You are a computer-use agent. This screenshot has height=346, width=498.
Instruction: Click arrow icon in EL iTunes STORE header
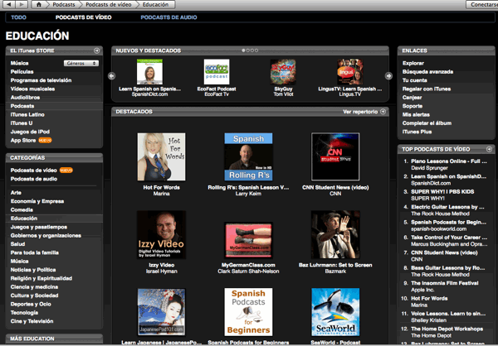tap(96, 50)
